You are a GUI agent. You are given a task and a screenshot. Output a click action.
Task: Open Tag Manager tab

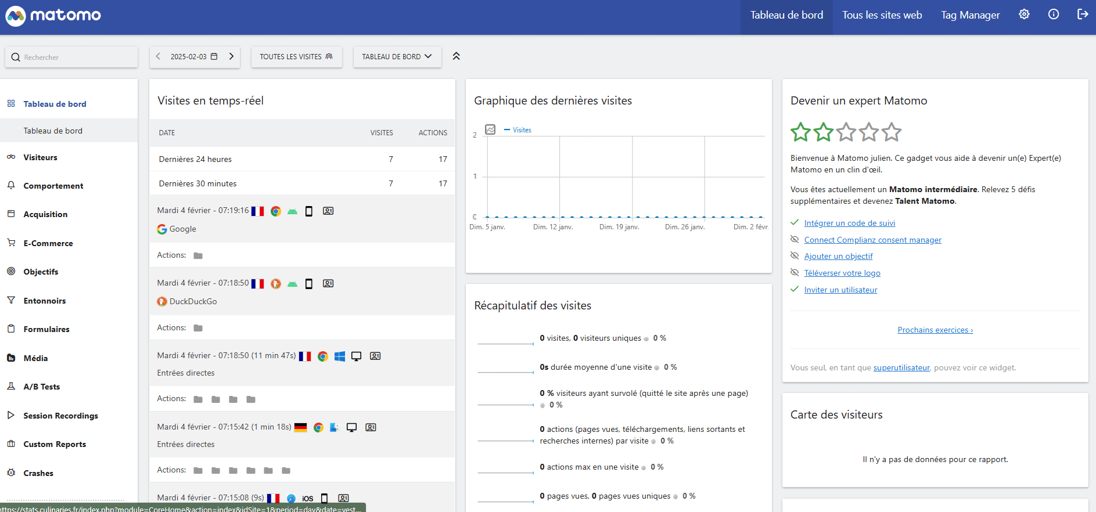970,15
